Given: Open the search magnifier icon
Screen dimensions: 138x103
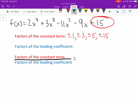Looking at the screenshot, I should 3,6.
